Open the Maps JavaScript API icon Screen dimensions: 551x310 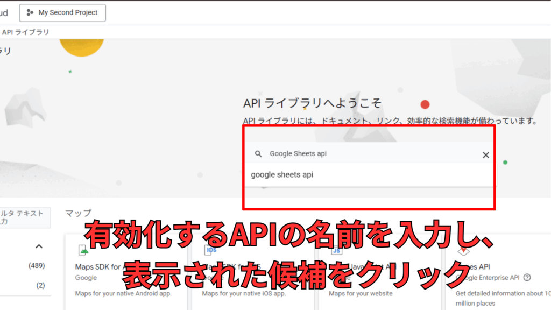(x=336, y=250)
